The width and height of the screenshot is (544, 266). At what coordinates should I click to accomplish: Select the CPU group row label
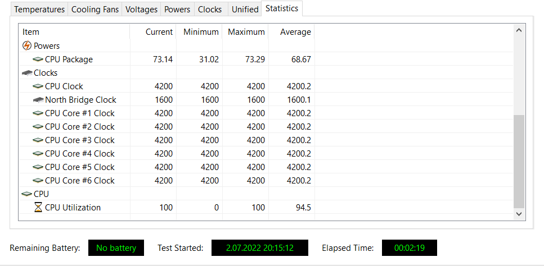click(41, 194)
